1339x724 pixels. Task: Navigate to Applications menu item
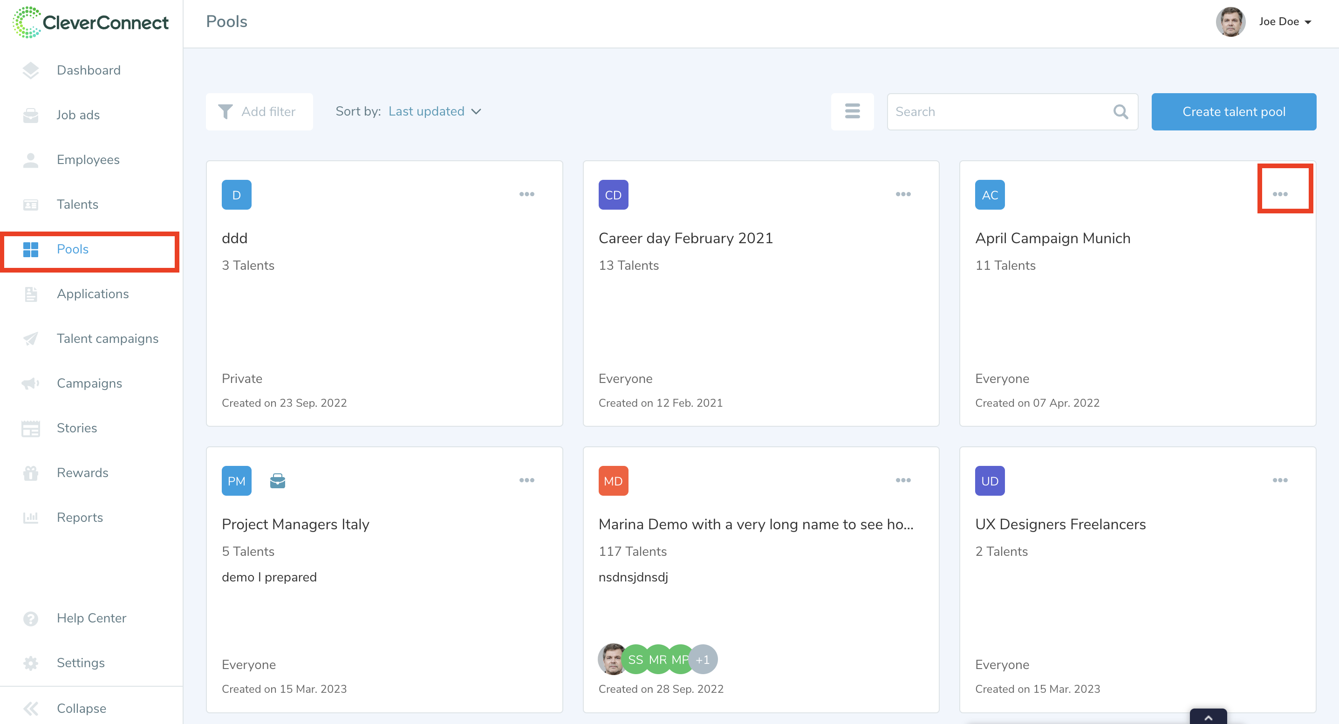93,294
